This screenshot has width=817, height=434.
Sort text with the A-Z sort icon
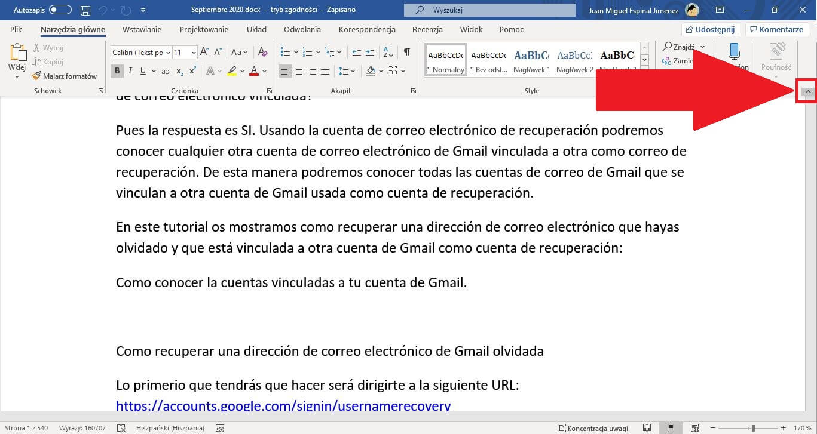tap(388, 52)
